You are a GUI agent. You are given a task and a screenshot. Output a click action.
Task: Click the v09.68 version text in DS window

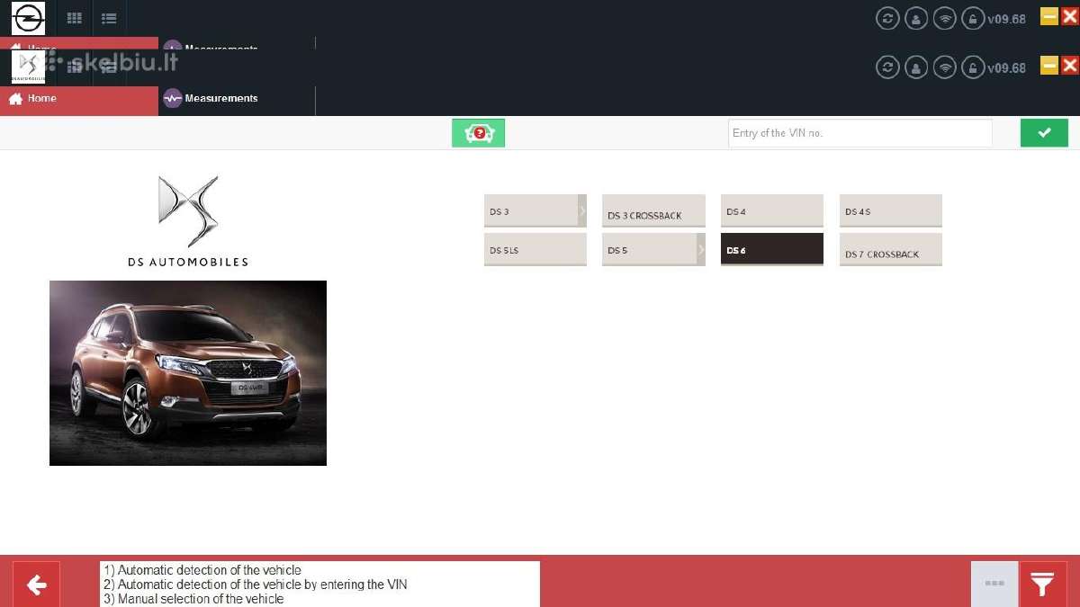pyautogui.click(x=1006, y=68)
